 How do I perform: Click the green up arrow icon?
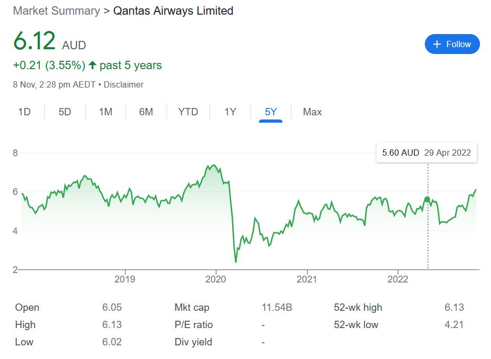pyautogui.click(x=92, y=66)
